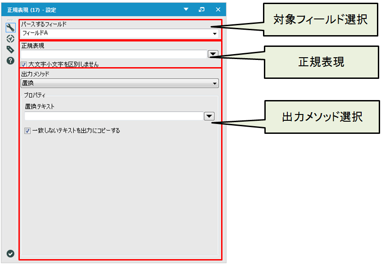Toggle the 大文字小文字を区別しません checkbox
This screenshot has width=390, height=265.
24,64
